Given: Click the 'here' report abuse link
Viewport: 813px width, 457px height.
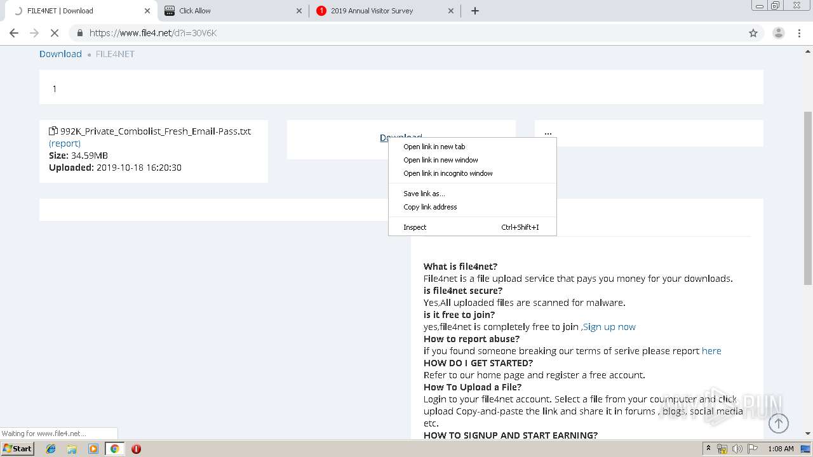Looking at the screenshot, I should click(711, 351).
